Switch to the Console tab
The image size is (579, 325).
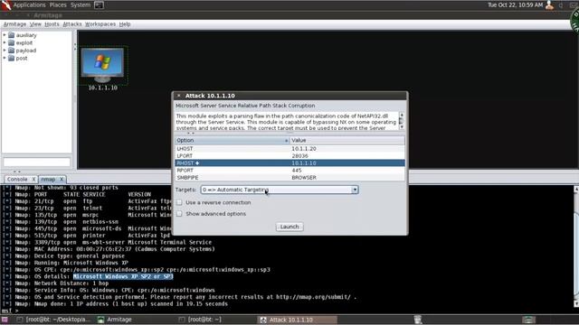(x=17, y=179)
